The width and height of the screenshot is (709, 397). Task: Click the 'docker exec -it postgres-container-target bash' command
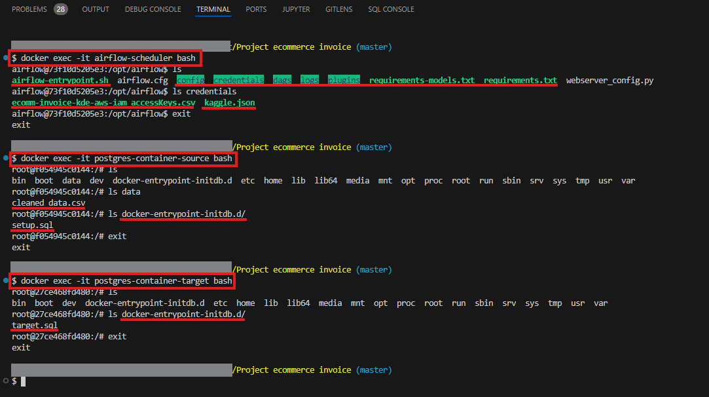click(126, 280)
